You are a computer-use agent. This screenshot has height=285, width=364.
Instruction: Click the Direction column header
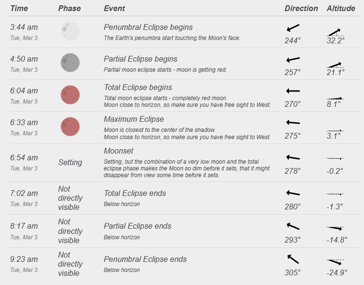tap(301, 8)
